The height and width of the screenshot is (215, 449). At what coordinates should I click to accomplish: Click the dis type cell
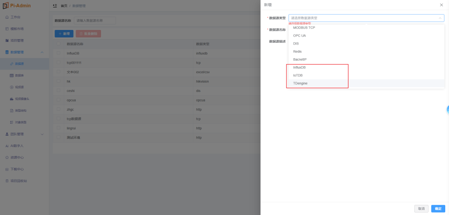[x=198, y=91]
